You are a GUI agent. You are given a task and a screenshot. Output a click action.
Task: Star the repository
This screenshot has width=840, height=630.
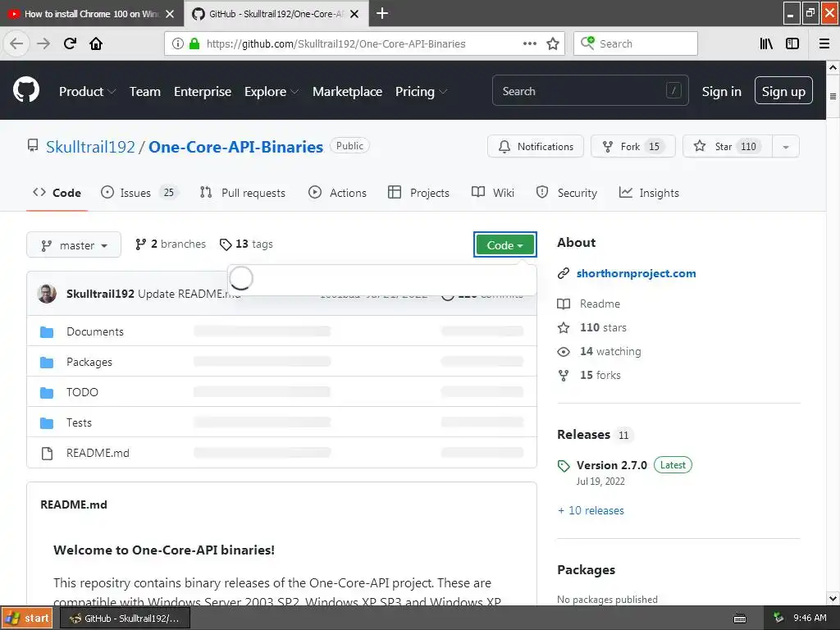727,146
